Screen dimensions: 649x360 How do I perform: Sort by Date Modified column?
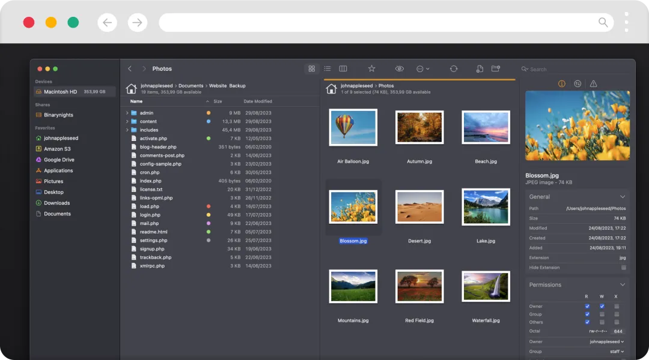[257, 101]
